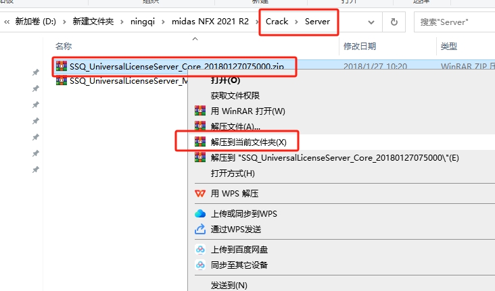Sort files by 类型 column header
495x291 pixels.
click(448, 47)
